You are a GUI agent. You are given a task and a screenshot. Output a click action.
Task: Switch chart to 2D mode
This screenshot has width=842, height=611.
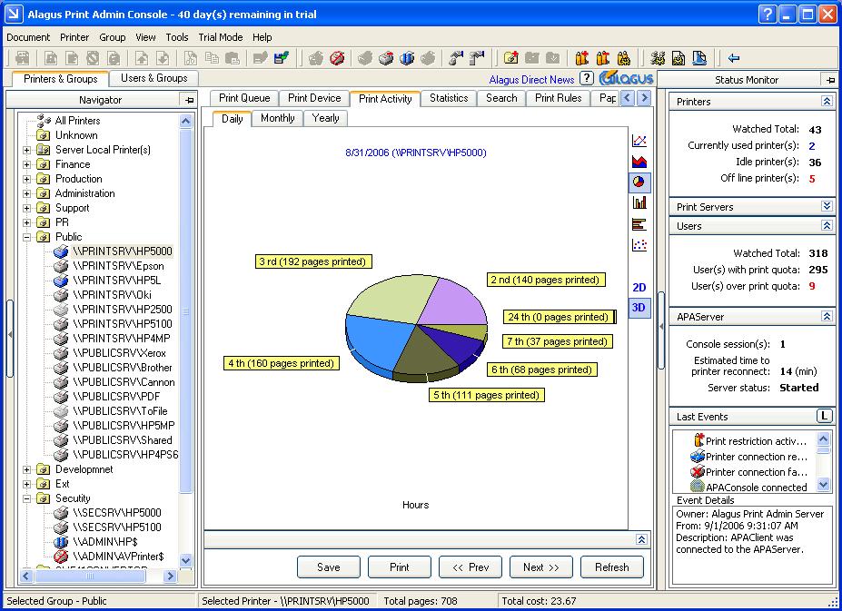coord(639,287)
